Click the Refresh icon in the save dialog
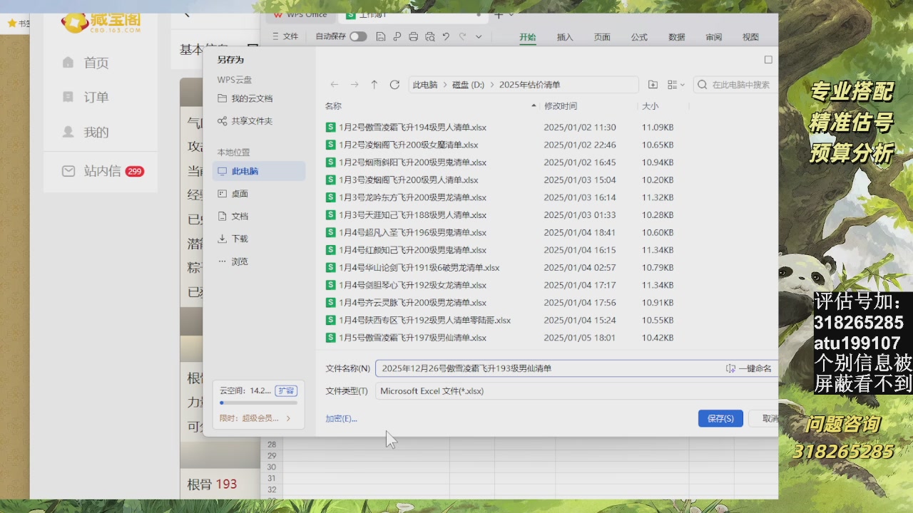913x513 pixels. (x=394, y=84)
